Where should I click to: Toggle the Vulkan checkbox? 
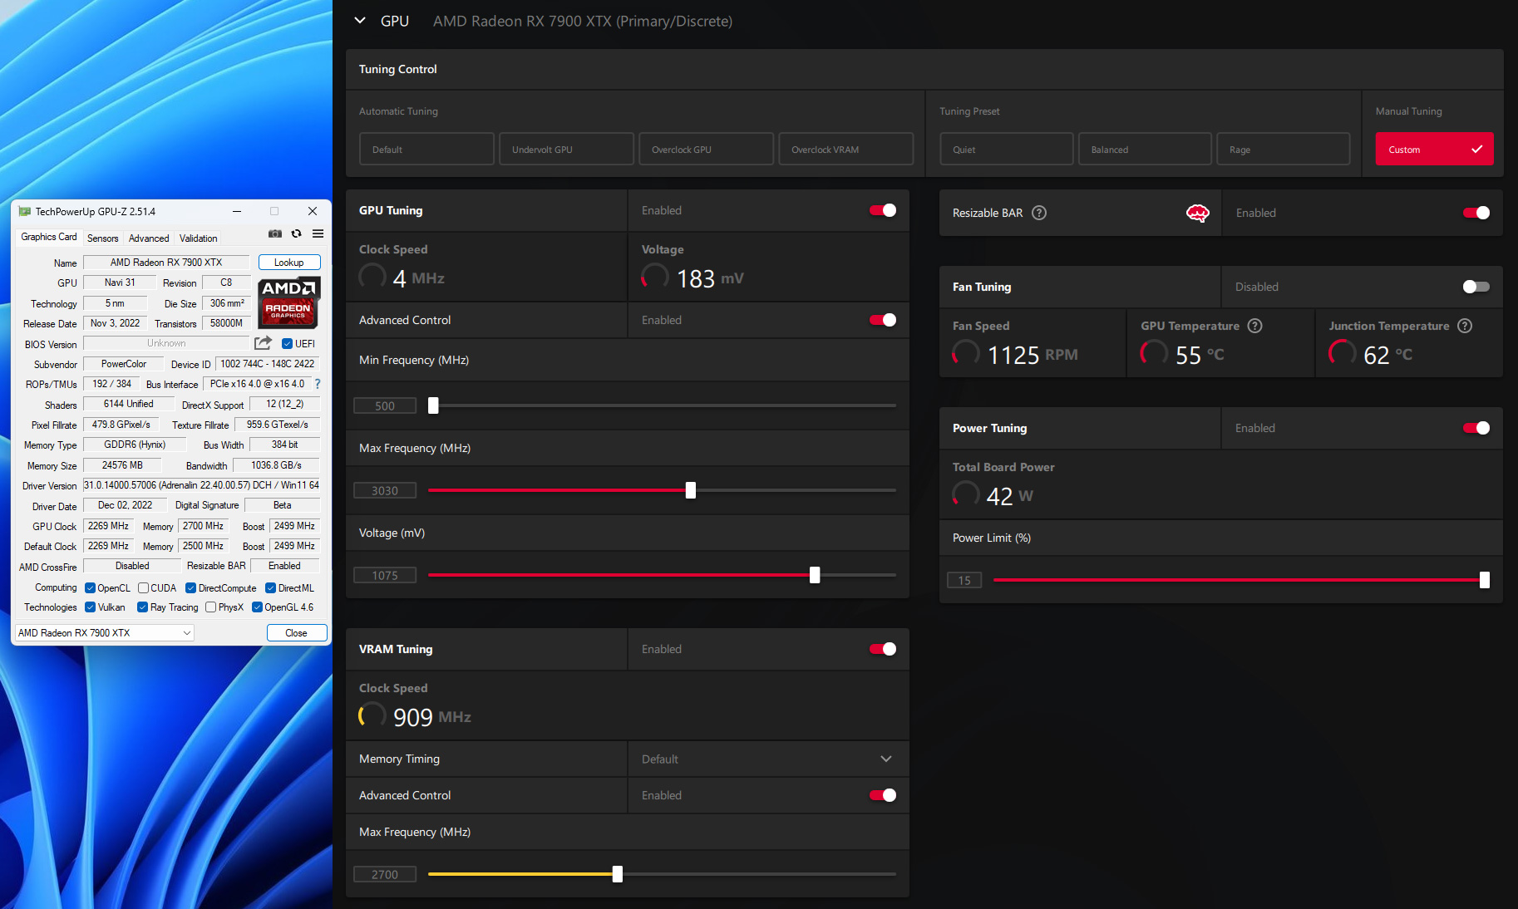90,607
